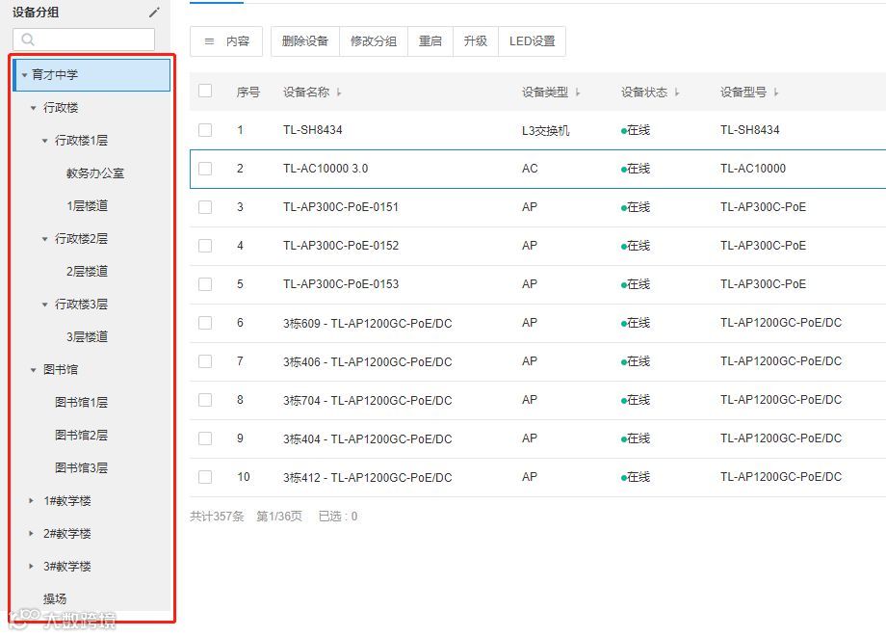Select the checkbox for TL-AP300C-PoE-0152
Screen dimensions: 886x637
[x=205, y=246]
